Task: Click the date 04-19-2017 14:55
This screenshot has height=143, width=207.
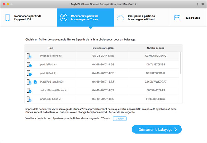Action: 103,73
